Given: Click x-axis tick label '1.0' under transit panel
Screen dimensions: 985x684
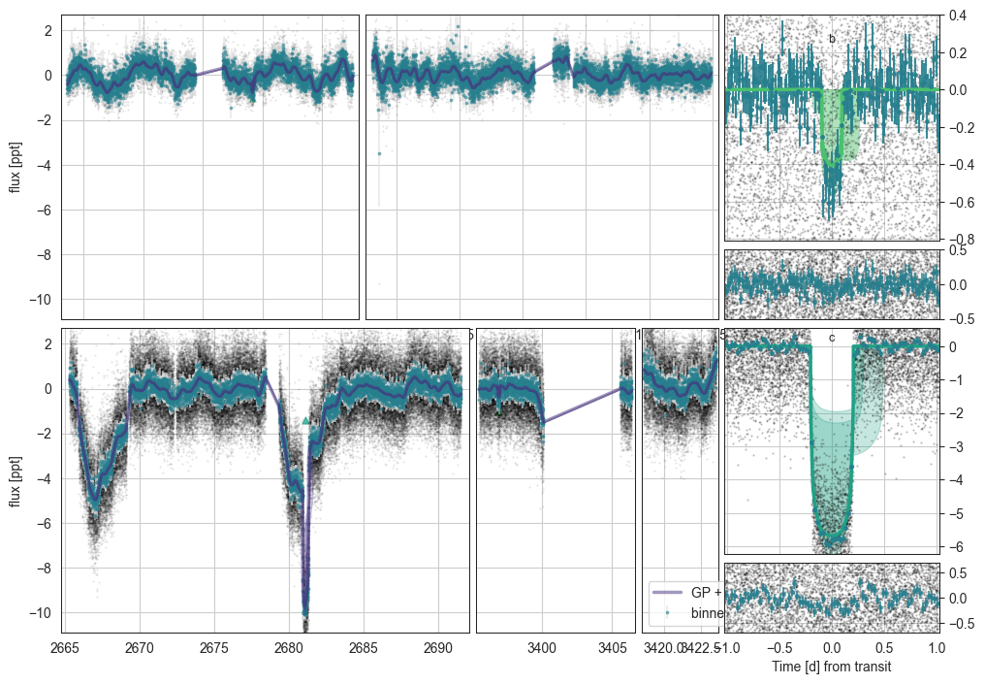Looking at the screenshot, I should click(937, 647).
